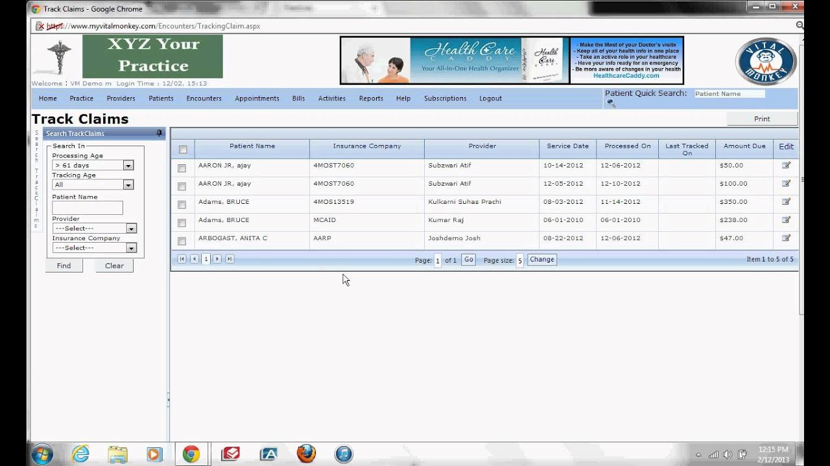Open the Provider select dropdown
The height and width of the screenshot is (466, 830).
(132, 228)
